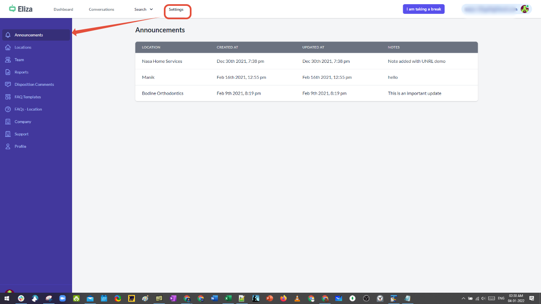Click the Team people icon
The image size is (541, 304).
pyautogui.click(x=8, y=60)
